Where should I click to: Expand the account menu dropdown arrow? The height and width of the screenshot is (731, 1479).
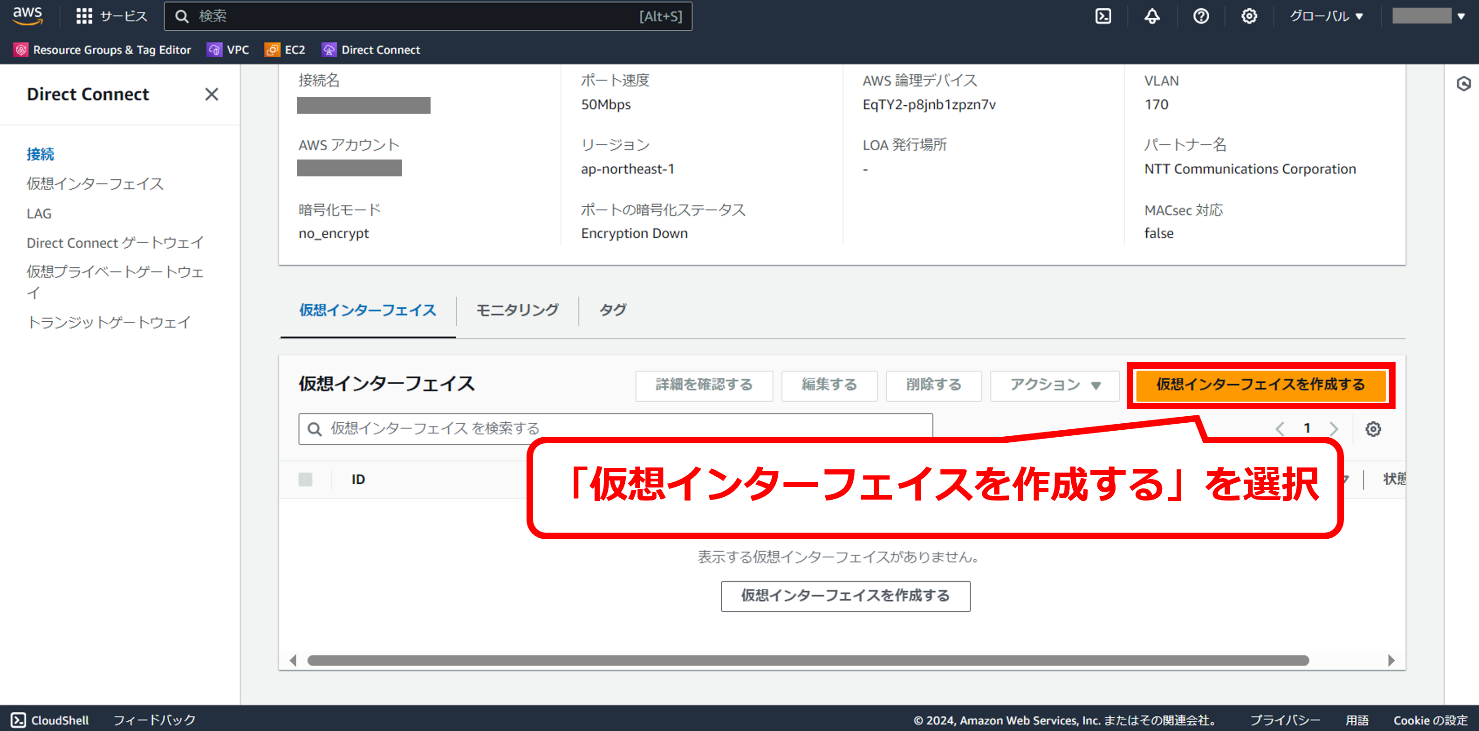click(1461, 16)
